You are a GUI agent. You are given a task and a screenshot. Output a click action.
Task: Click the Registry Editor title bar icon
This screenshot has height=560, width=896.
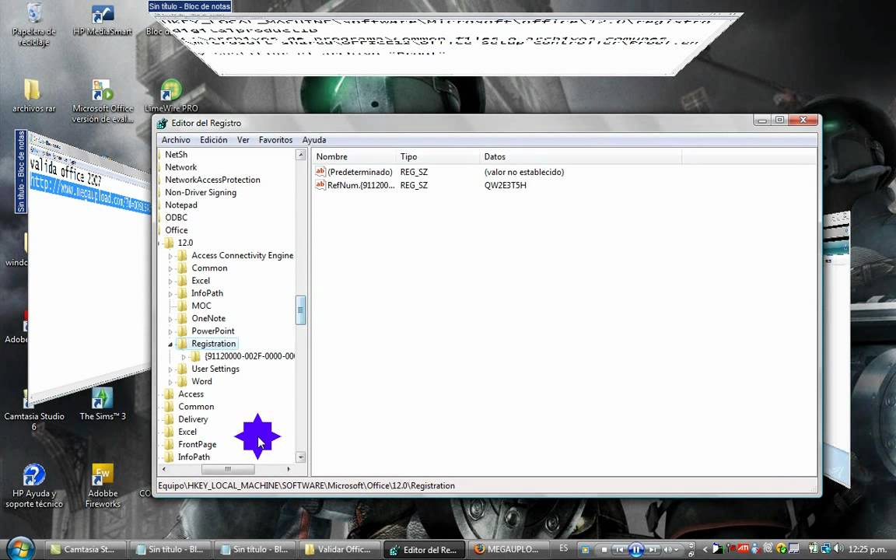[163, 123]
